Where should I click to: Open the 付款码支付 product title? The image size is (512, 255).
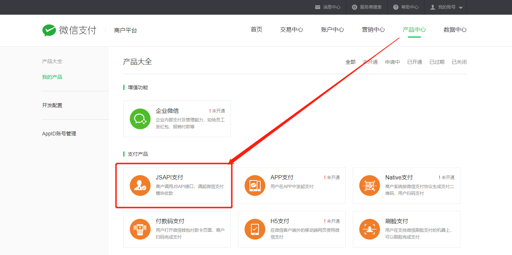click(x=170, y=221)
